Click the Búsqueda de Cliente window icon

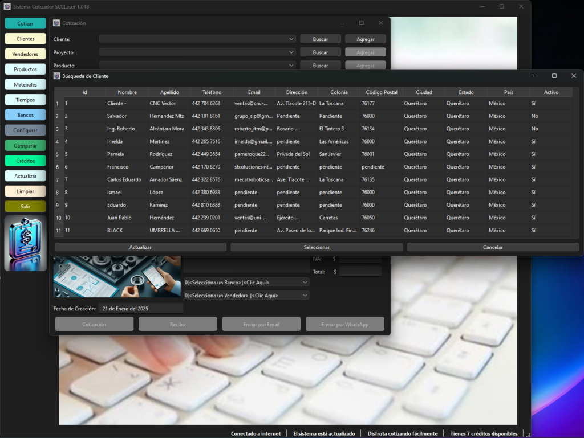pyautogui.click(x=56, y=76)
